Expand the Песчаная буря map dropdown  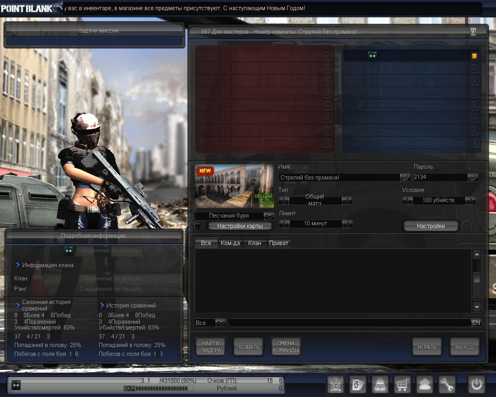269,216
